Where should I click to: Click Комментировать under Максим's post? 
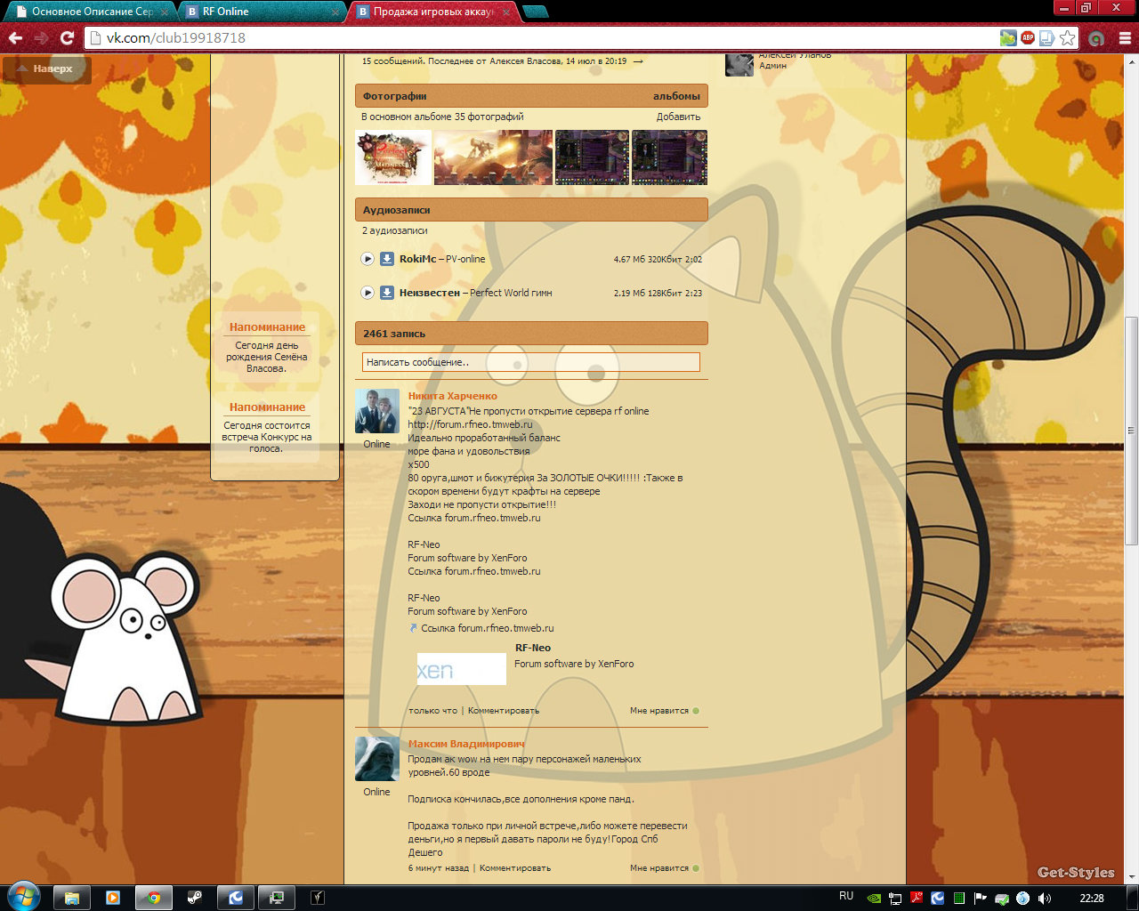[x=515, y=868]
